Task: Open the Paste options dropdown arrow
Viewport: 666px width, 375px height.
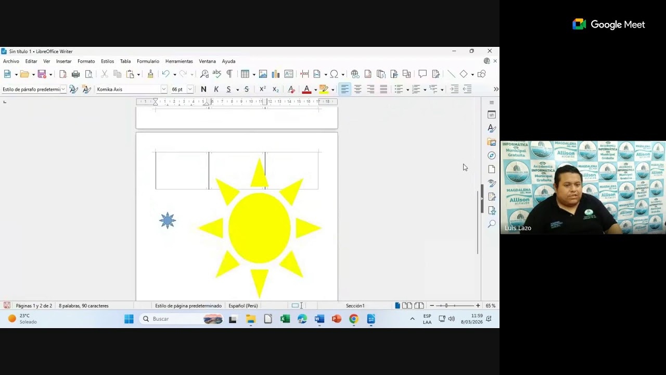Action: pyautogui.click(x=138, y=74)
